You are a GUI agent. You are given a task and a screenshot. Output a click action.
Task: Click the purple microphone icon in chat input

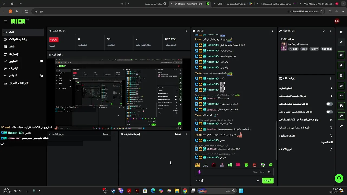pyautogui.click(x=199, y=172)
